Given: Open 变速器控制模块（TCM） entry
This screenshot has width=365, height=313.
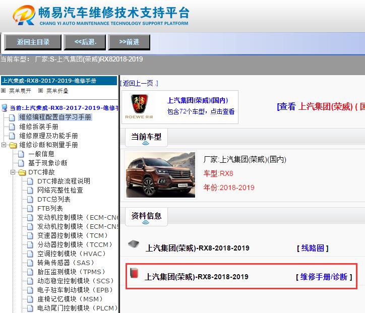Looking at the screenshot, I should 73,236.
